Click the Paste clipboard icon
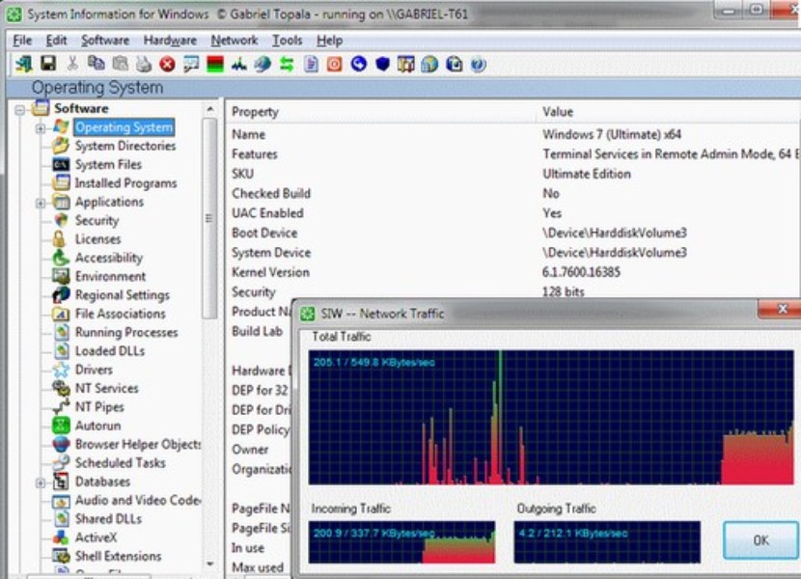 (x=120, y=64)
